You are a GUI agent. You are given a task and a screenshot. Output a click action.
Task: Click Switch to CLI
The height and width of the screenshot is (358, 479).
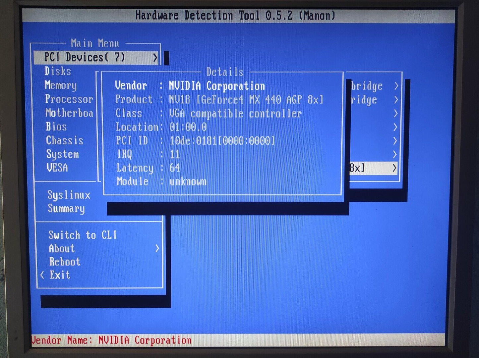[x=83, y=235]
